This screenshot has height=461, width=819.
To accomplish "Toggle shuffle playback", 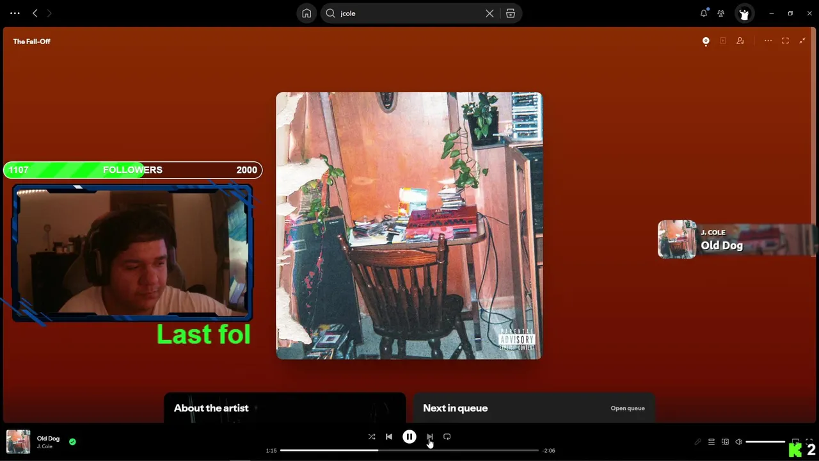I will pyautogui.click(x=372, y=437).
